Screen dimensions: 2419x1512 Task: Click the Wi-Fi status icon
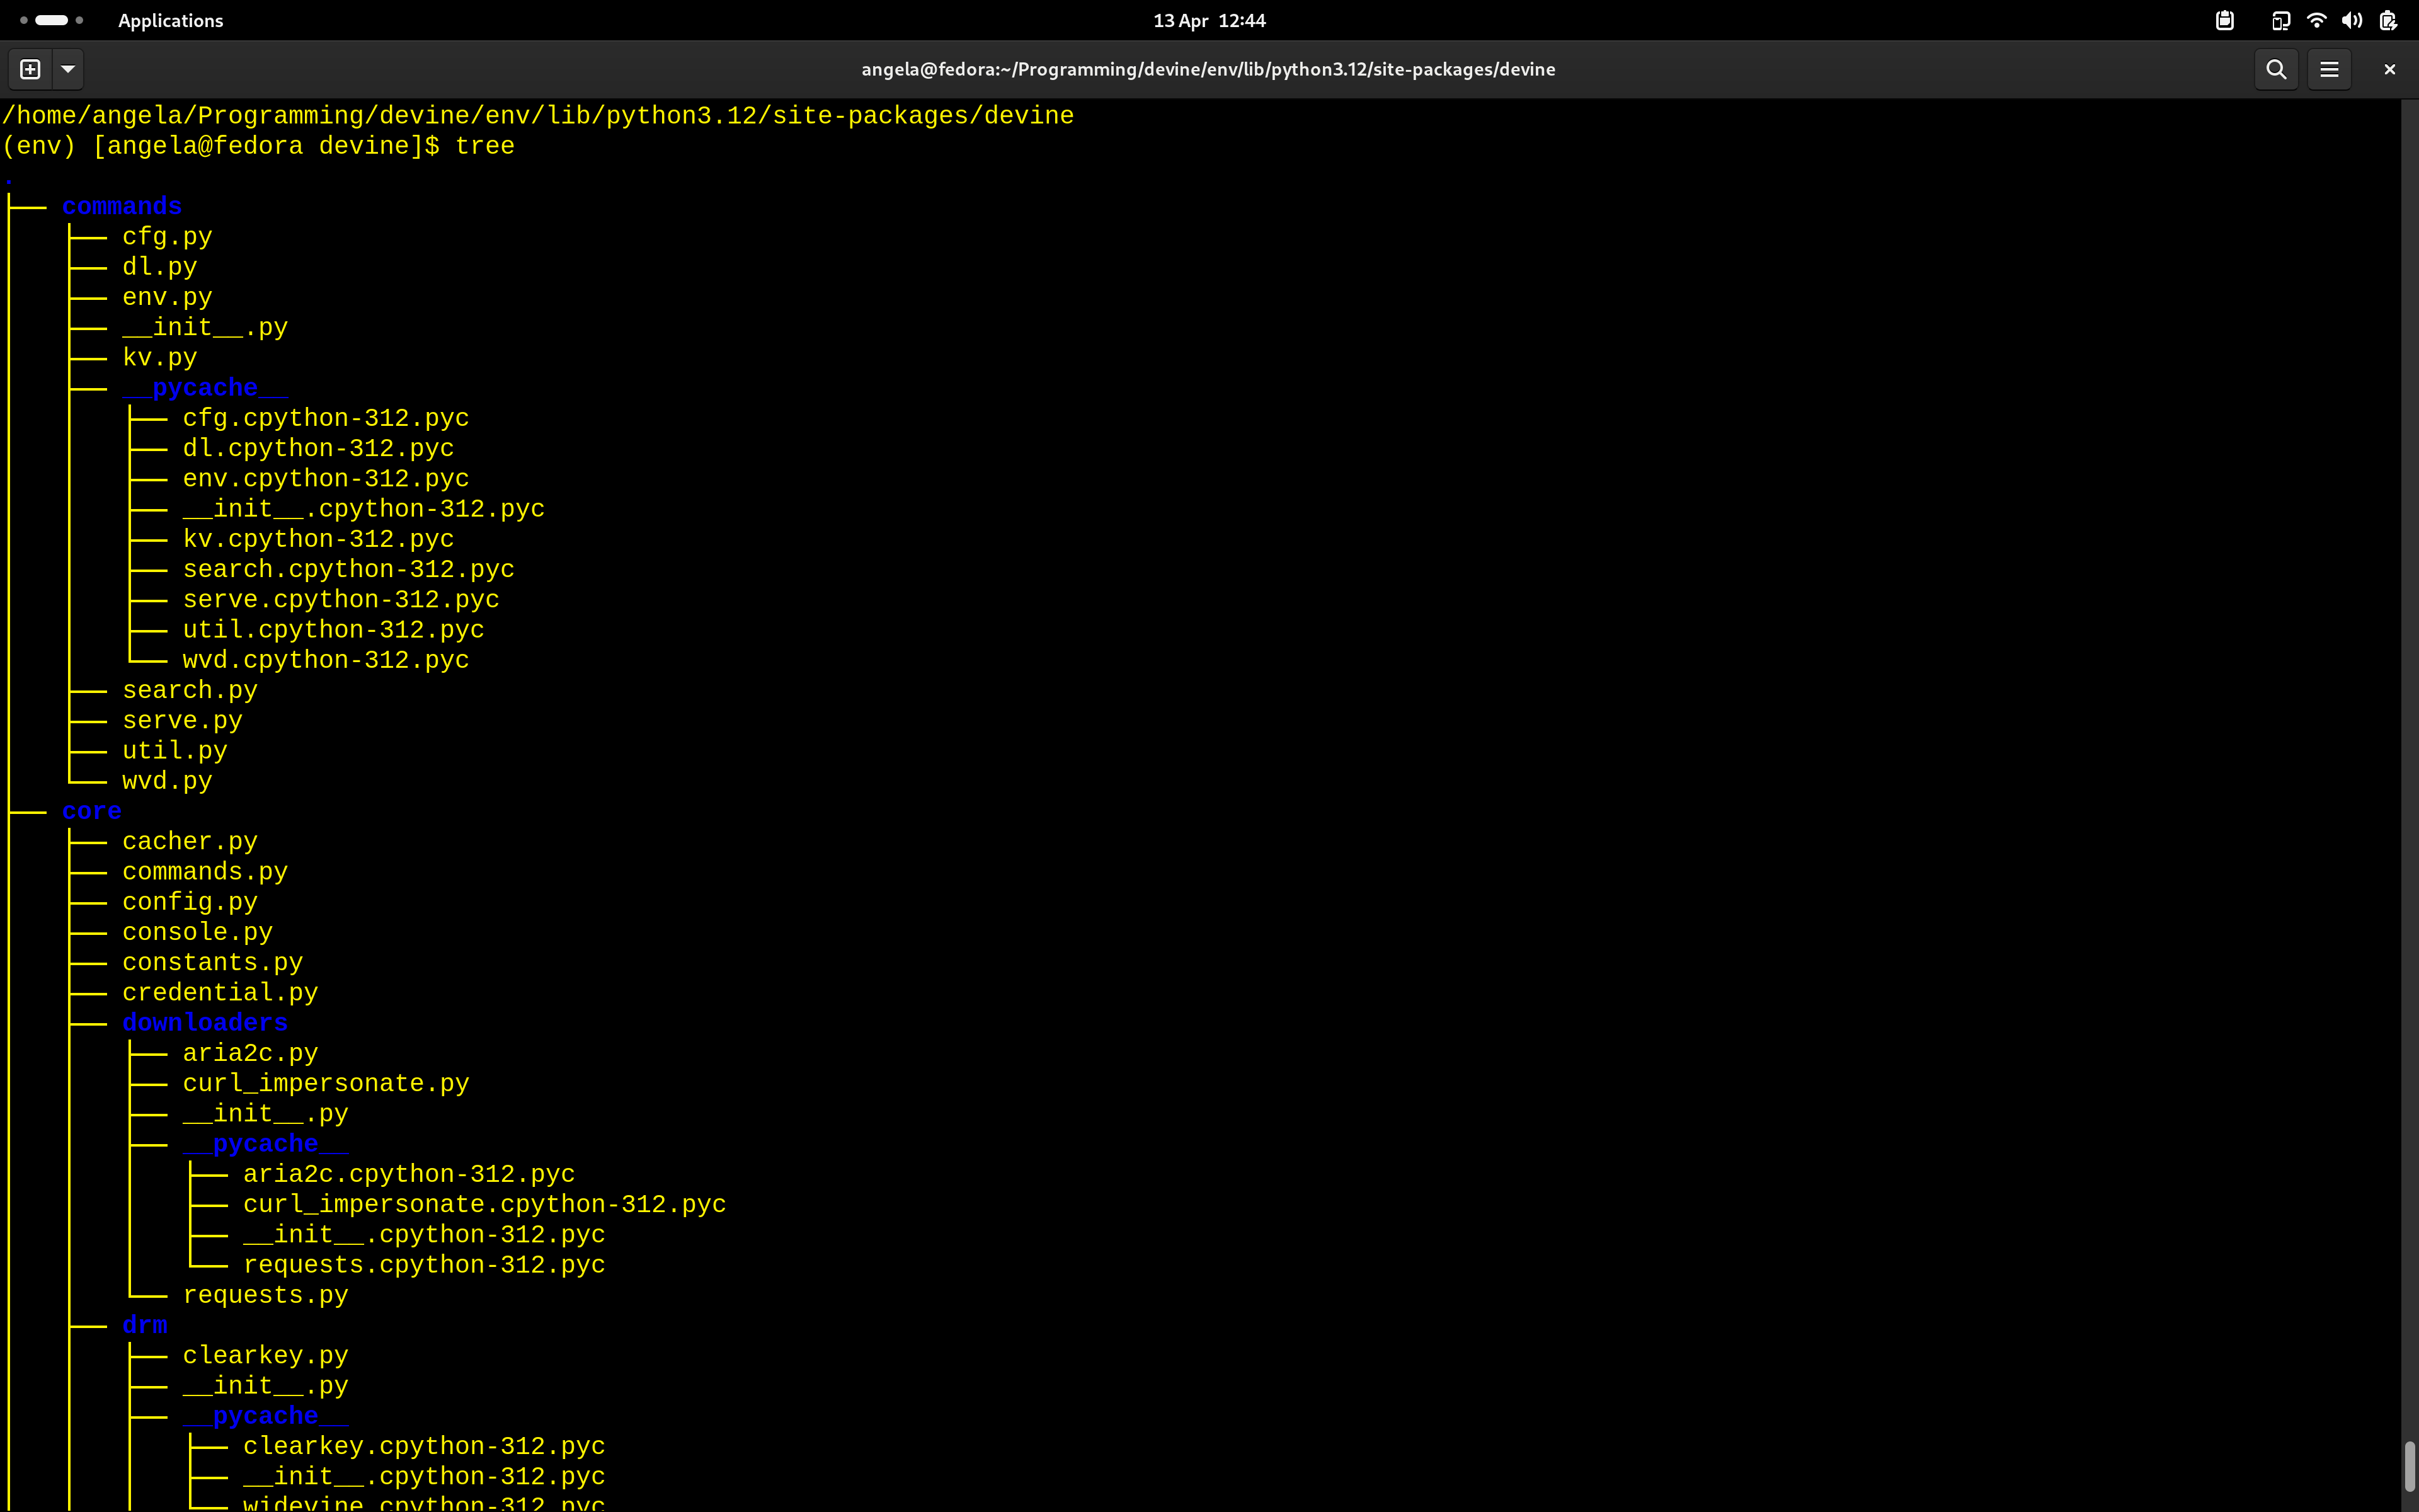coord(2316,20)
